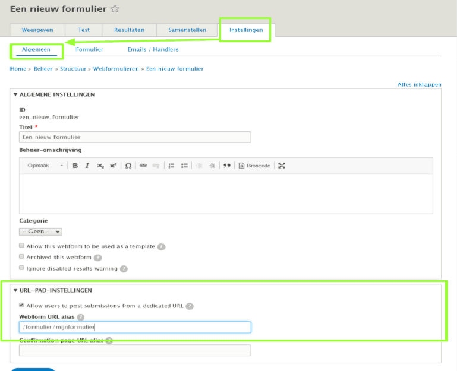
Task: Uncheck 'Allow users to post submissions from a dedicated URL'
Action: coord(22,305)
